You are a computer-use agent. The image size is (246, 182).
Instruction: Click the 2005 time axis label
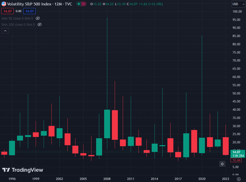click(x=83, y=179)
